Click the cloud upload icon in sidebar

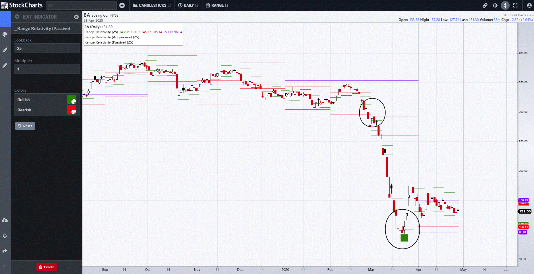[x=5, y=220]
